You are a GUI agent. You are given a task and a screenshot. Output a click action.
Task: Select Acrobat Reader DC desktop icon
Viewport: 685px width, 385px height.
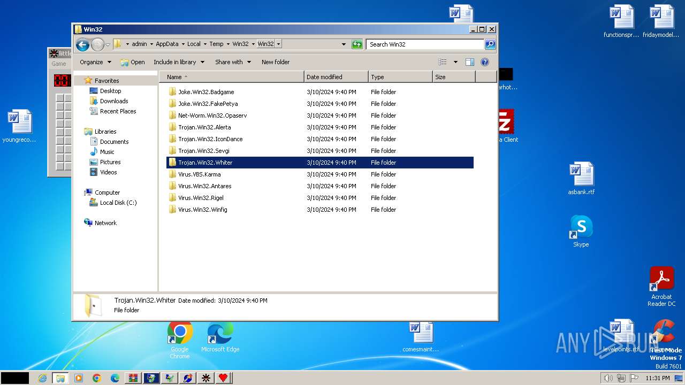[661, 287]
